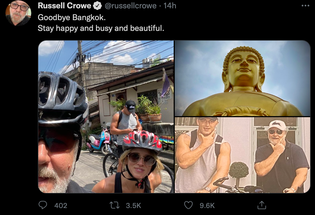315x215 pixels.
Task: Open the @russellcrowe handle link
Action: (x=131, y=6)
